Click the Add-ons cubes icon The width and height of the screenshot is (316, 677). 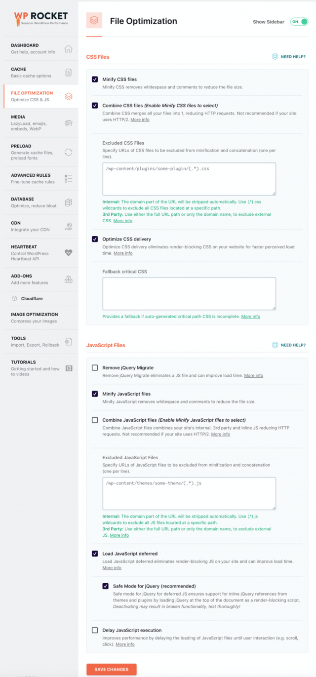(x=69, y=279)
